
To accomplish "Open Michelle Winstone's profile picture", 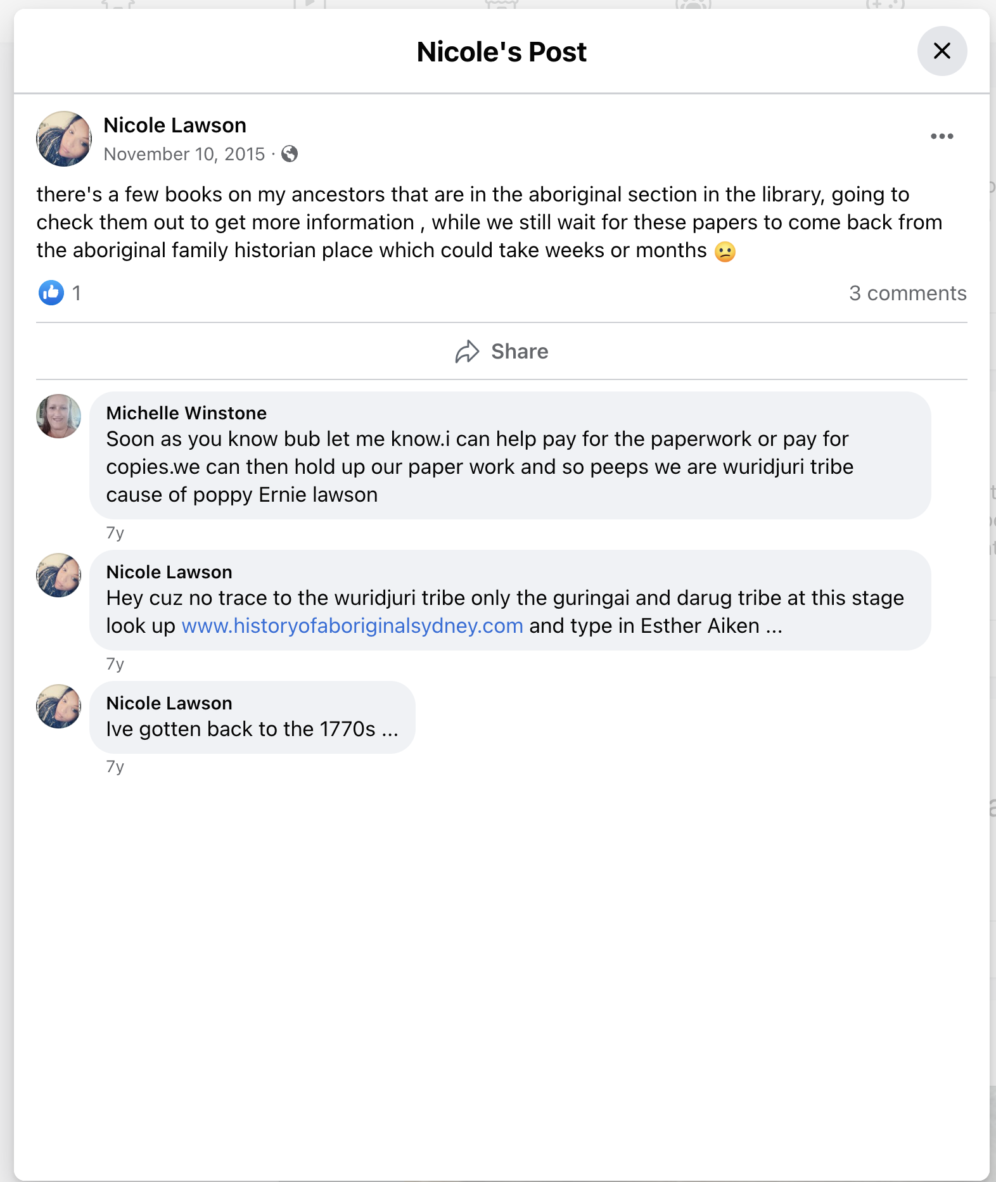I will [x=59, y=416].
